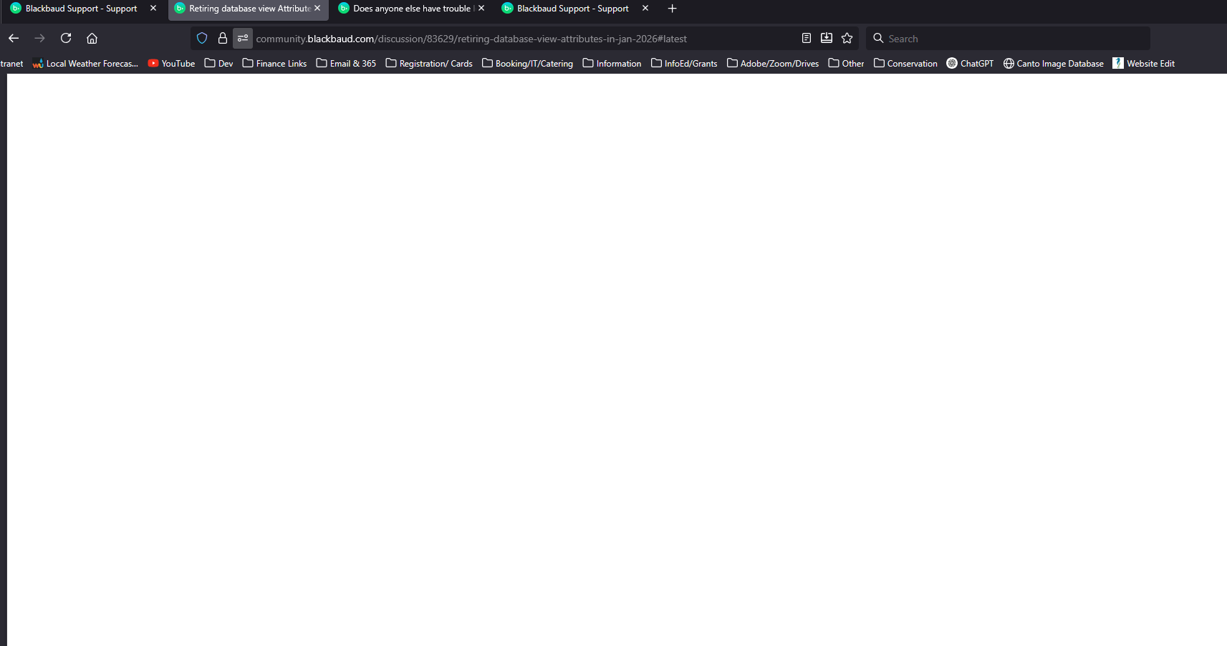Expand the Conservation bookmark folder
The width and height of the screenshot is (1227, 646).
click(905, 63)
